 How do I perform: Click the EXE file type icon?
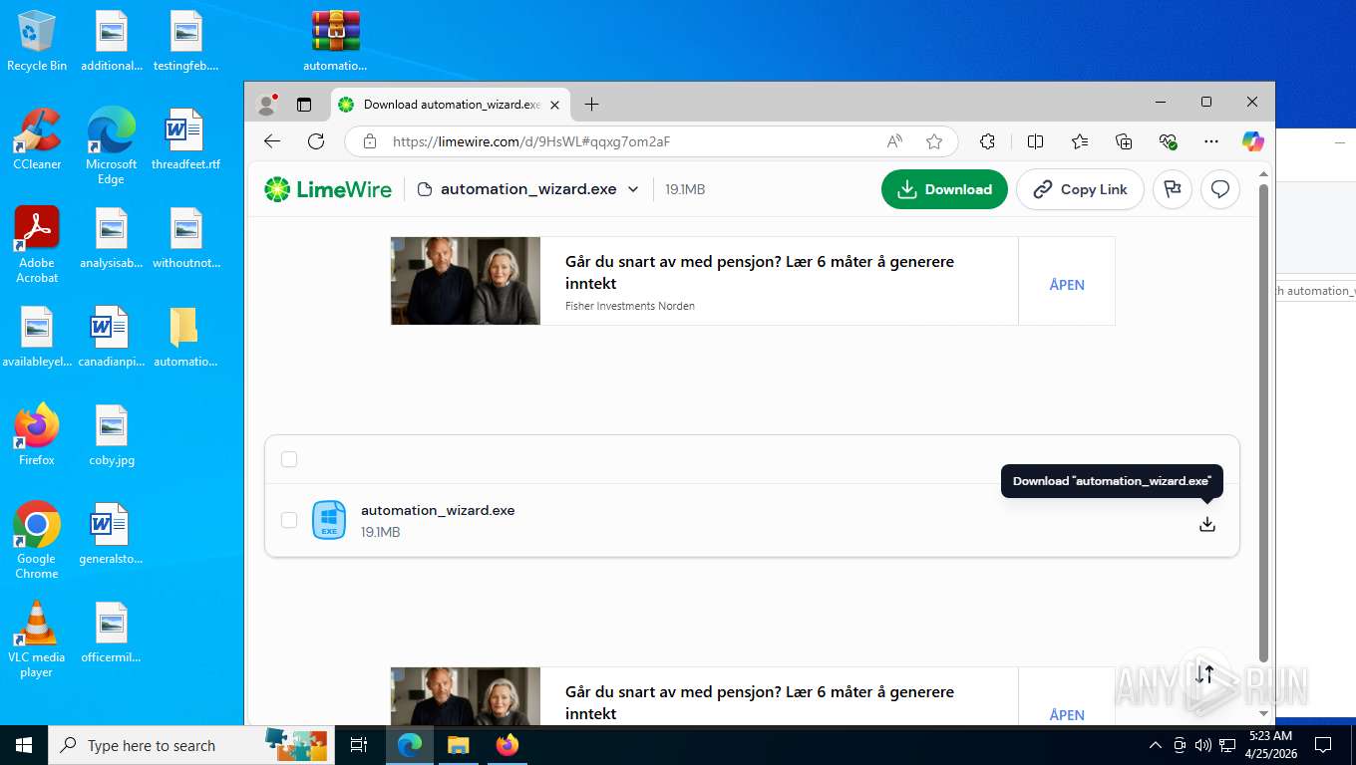(329, 520)
